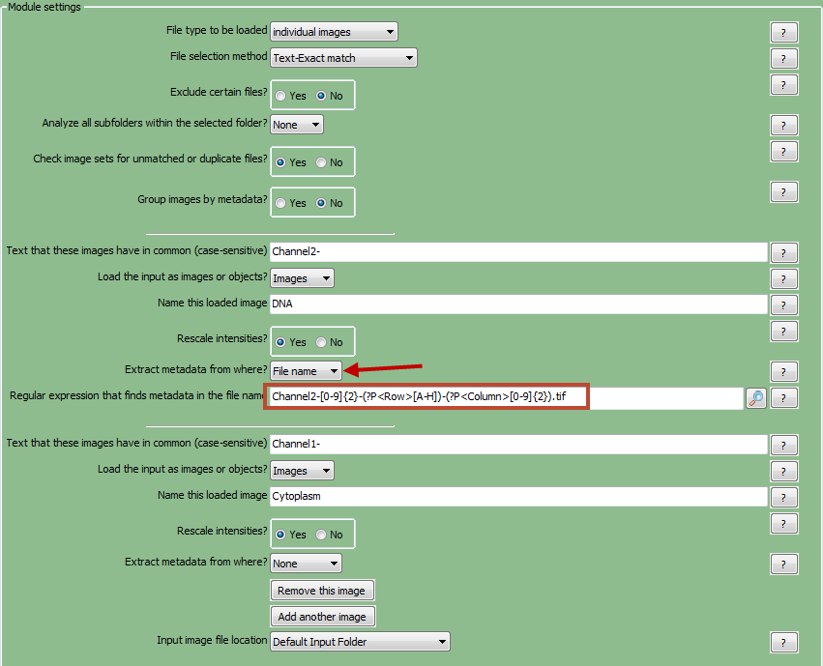Select No for checking unmatched or duplicate files
This screenshot has height=666, width=823.
pyautogui.click(x=321, y=162)
